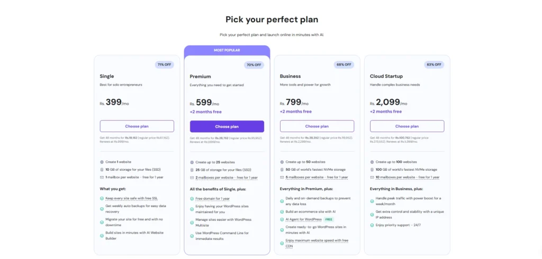Select the Premium plan's Choose plan button
The height and width of the screenshot is (259, 542).
(227, 126)
